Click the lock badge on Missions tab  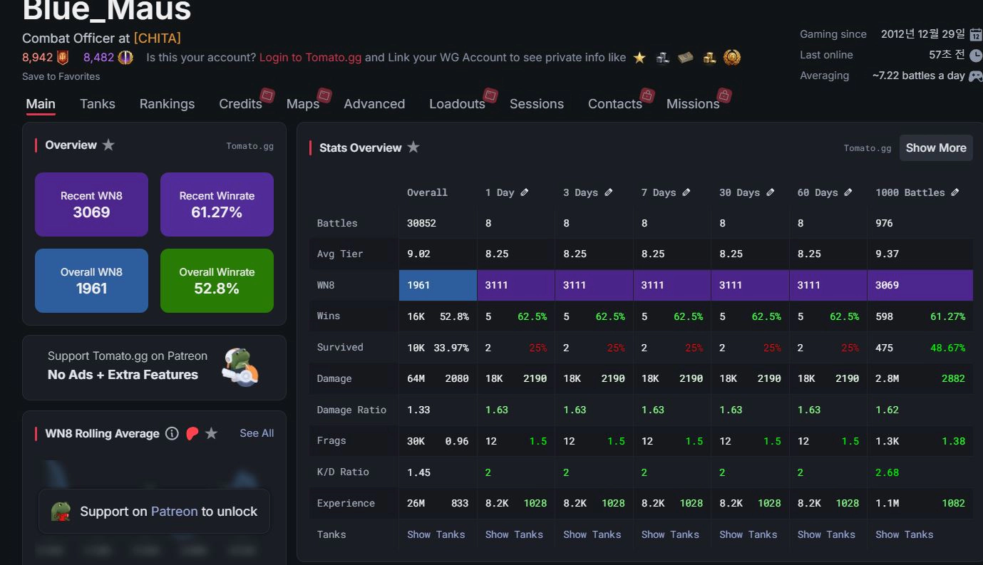tap(724, 95)
